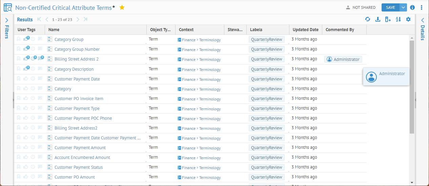Click the QuarterlyReview label on Category row
Image resolution: width=429 pixels, height=186 pixels.
pyautogui.click(x=267, y=89)
